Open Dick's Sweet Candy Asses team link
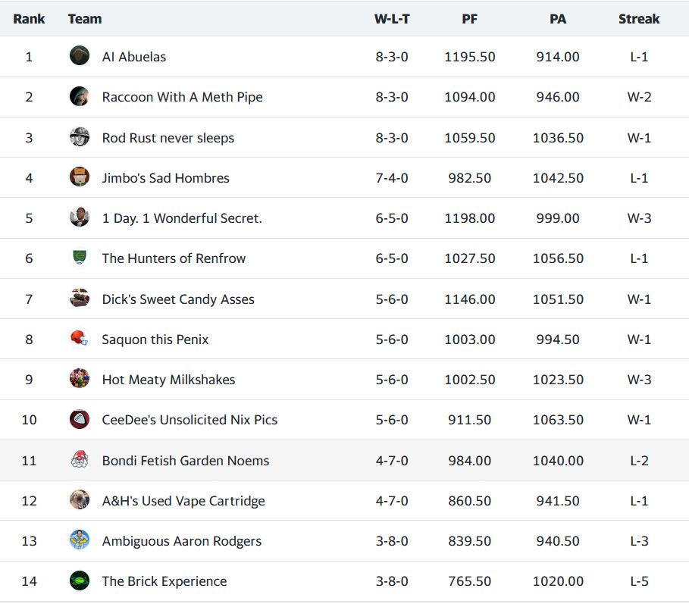Screen dimensions: 689x604 pos(178,299)
